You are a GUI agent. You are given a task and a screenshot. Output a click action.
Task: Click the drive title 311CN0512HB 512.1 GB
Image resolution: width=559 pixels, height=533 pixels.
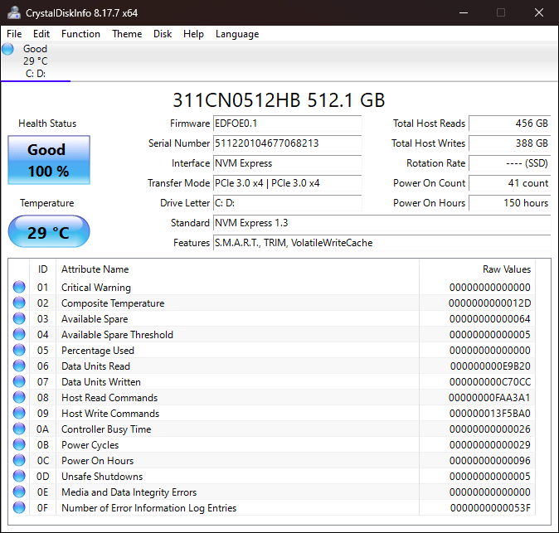click(x=279, y=100)
